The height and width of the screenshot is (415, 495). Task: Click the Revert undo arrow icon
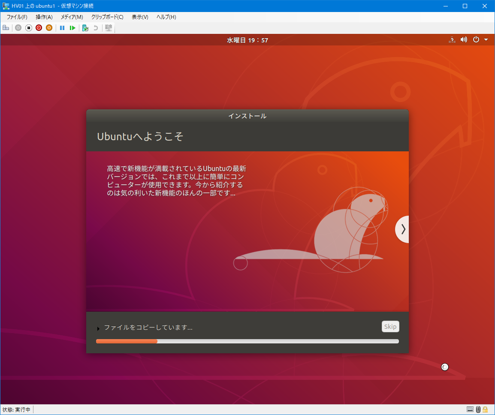pyautogui.click(x=96, y=28)
